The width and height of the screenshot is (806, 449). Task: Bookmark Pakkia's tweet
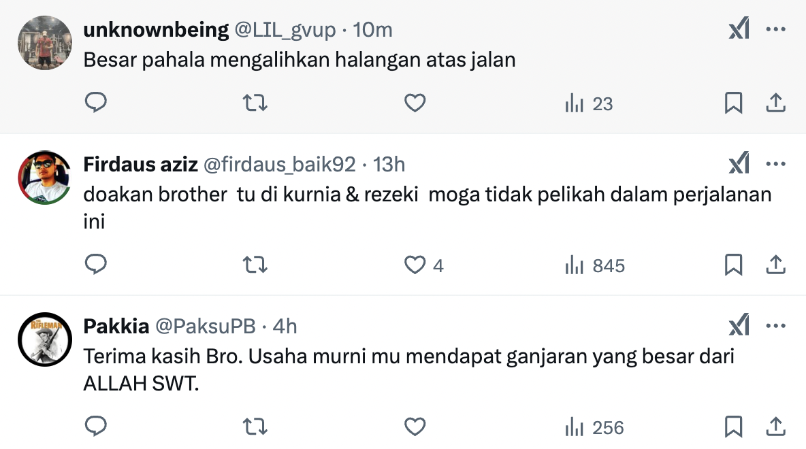point(733,427)
